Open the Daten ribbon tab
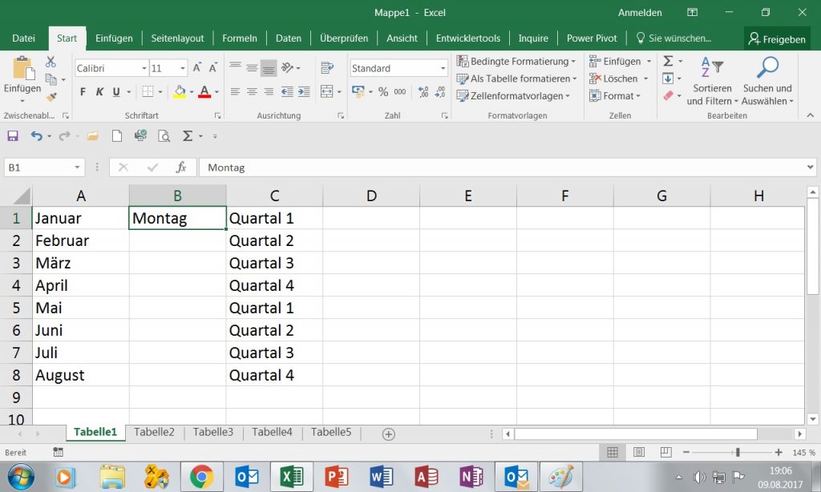The image size is (821, 492). 289,38
